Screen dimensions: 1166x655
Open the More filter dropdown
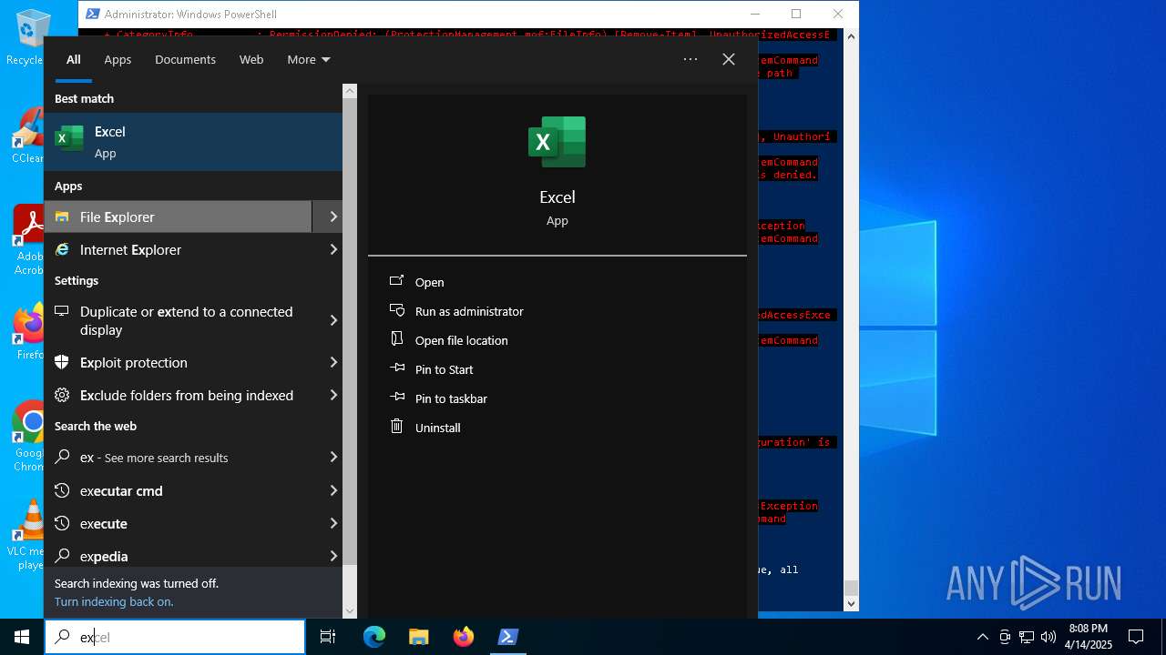tap(309, 59)
